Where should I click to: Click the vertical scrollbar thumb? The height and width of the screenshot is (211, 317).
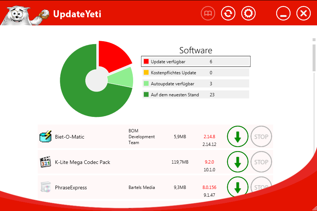pyautogui.click(x=314, y=55)
